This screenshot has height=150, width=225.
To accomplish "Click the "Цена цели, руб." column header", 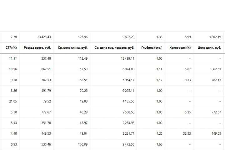I will [209, 48].
